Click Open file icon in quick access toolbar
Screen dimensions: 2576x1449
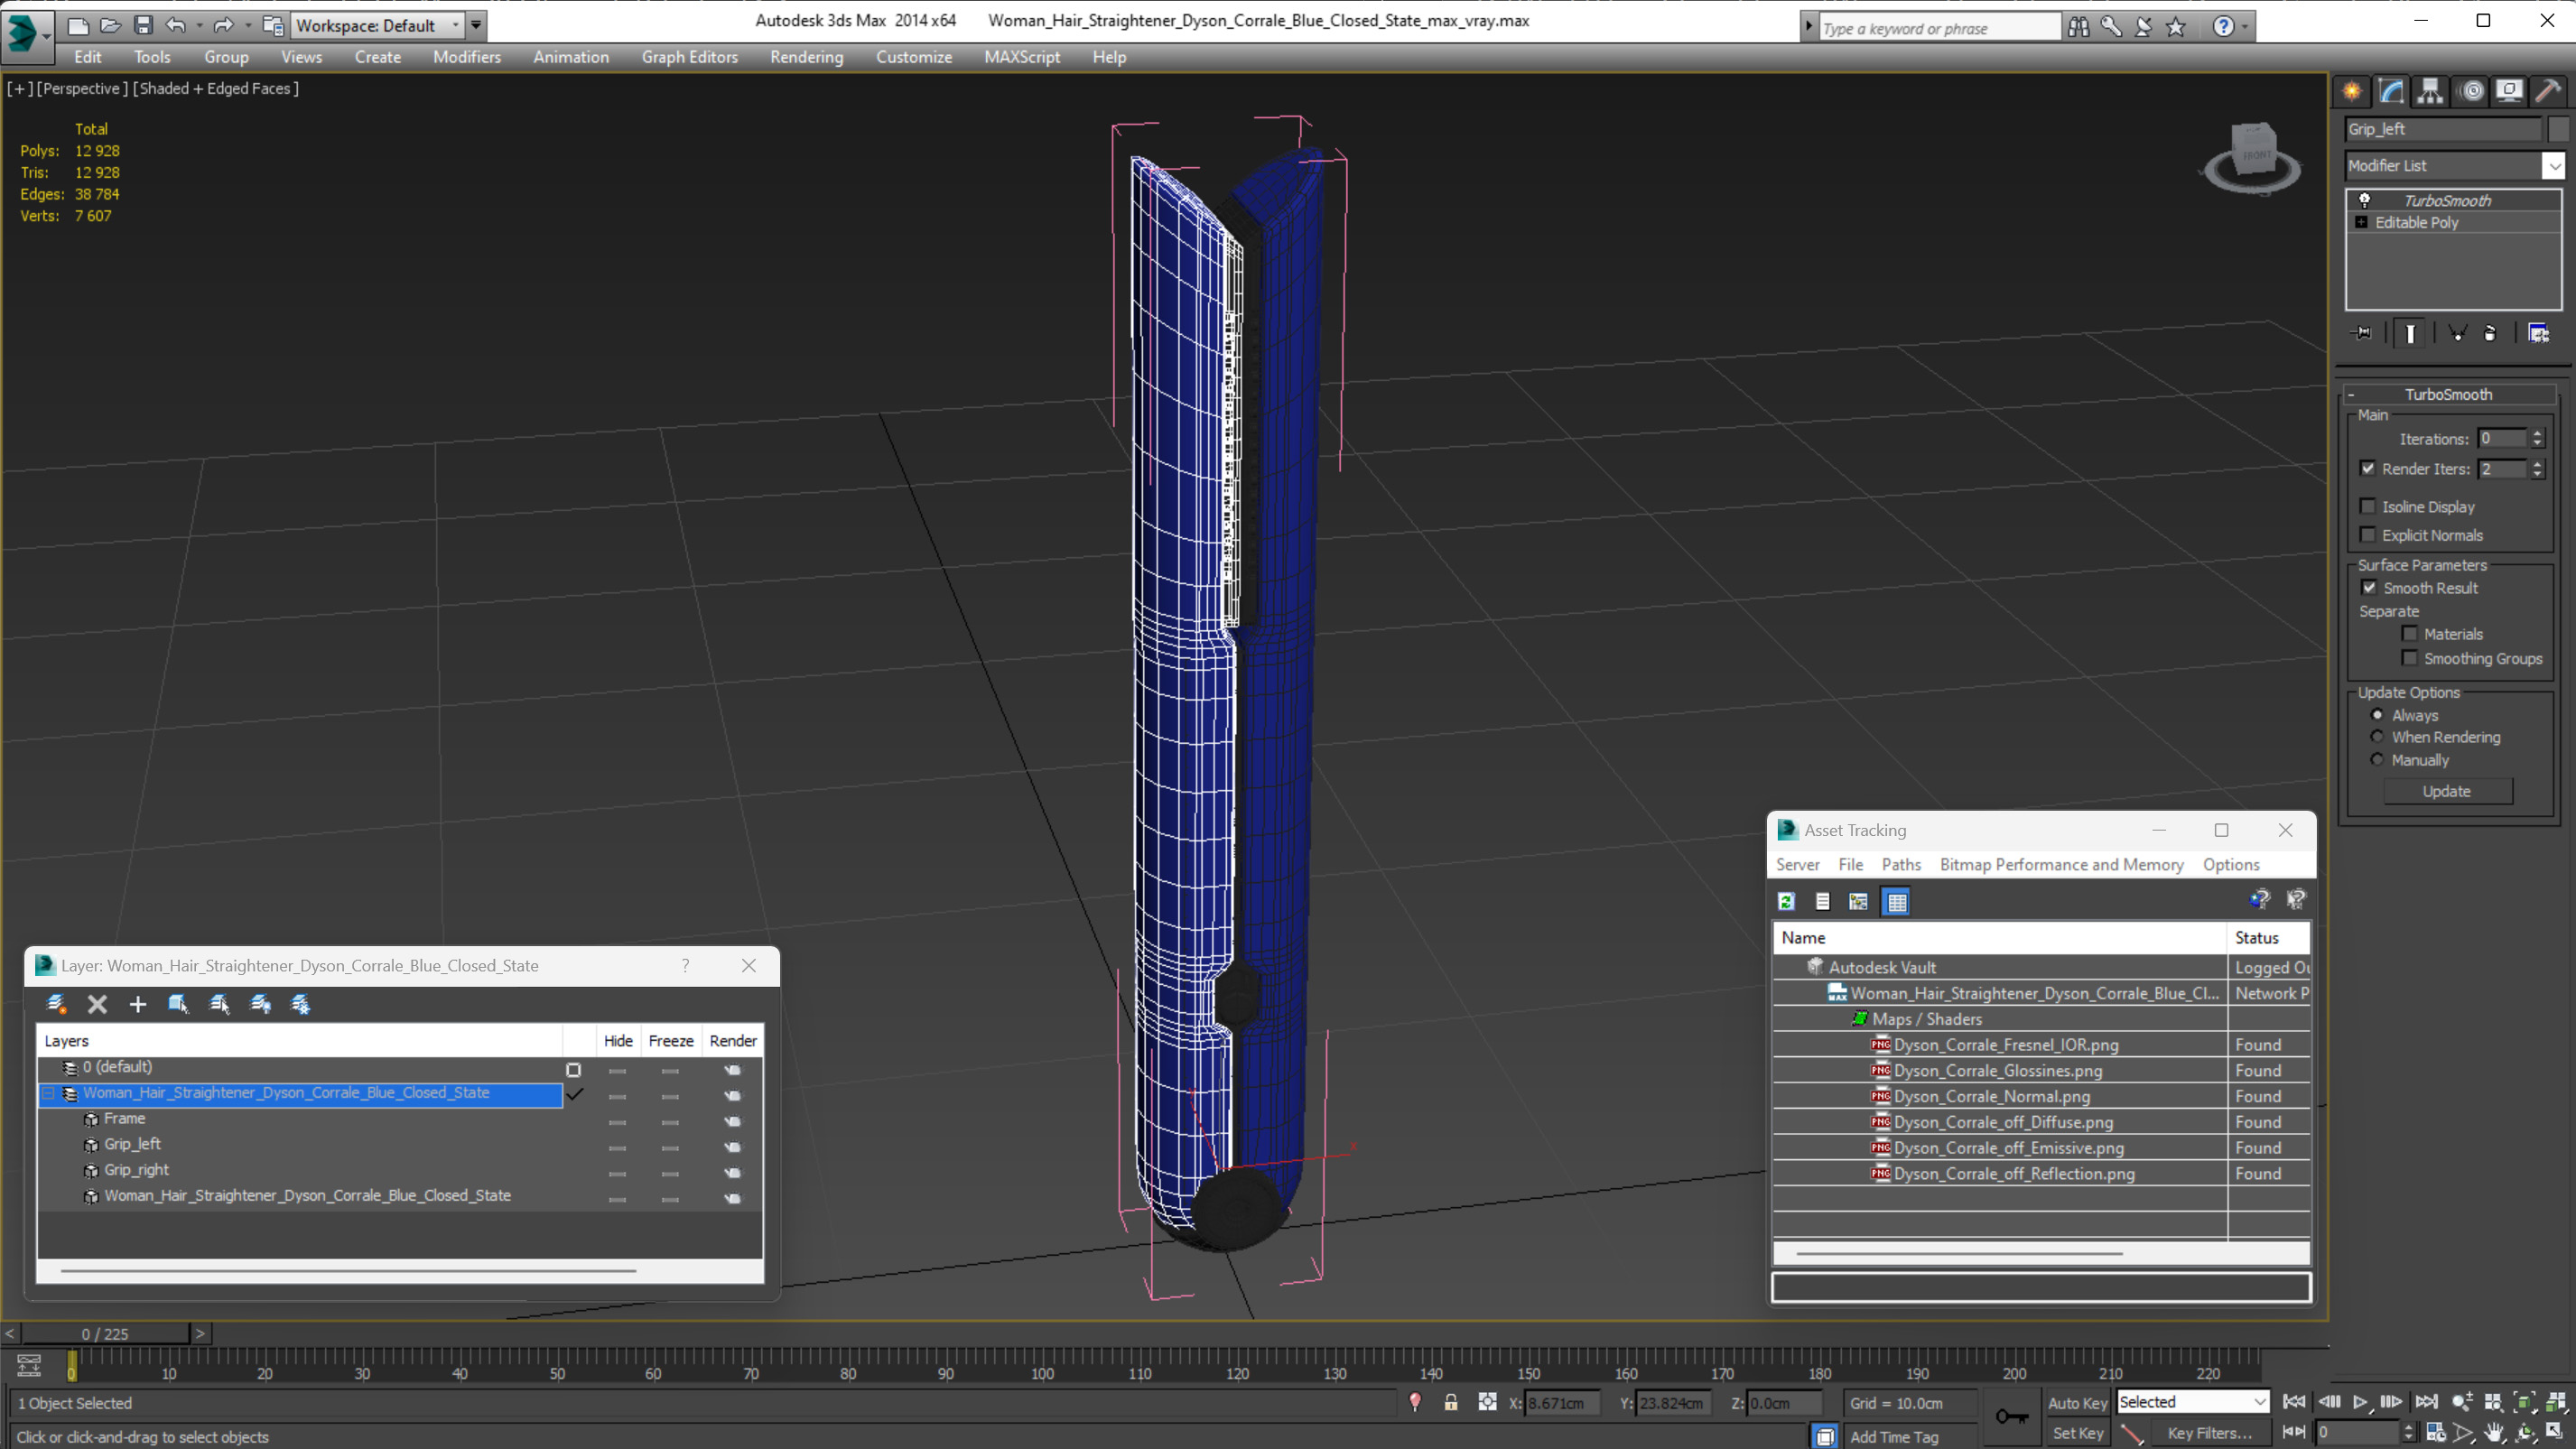(110, 25)
